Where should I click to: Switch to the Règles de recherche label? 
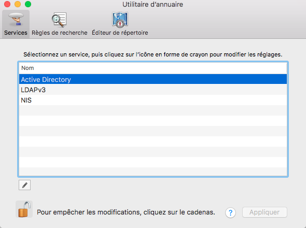(x=60, y=33)
